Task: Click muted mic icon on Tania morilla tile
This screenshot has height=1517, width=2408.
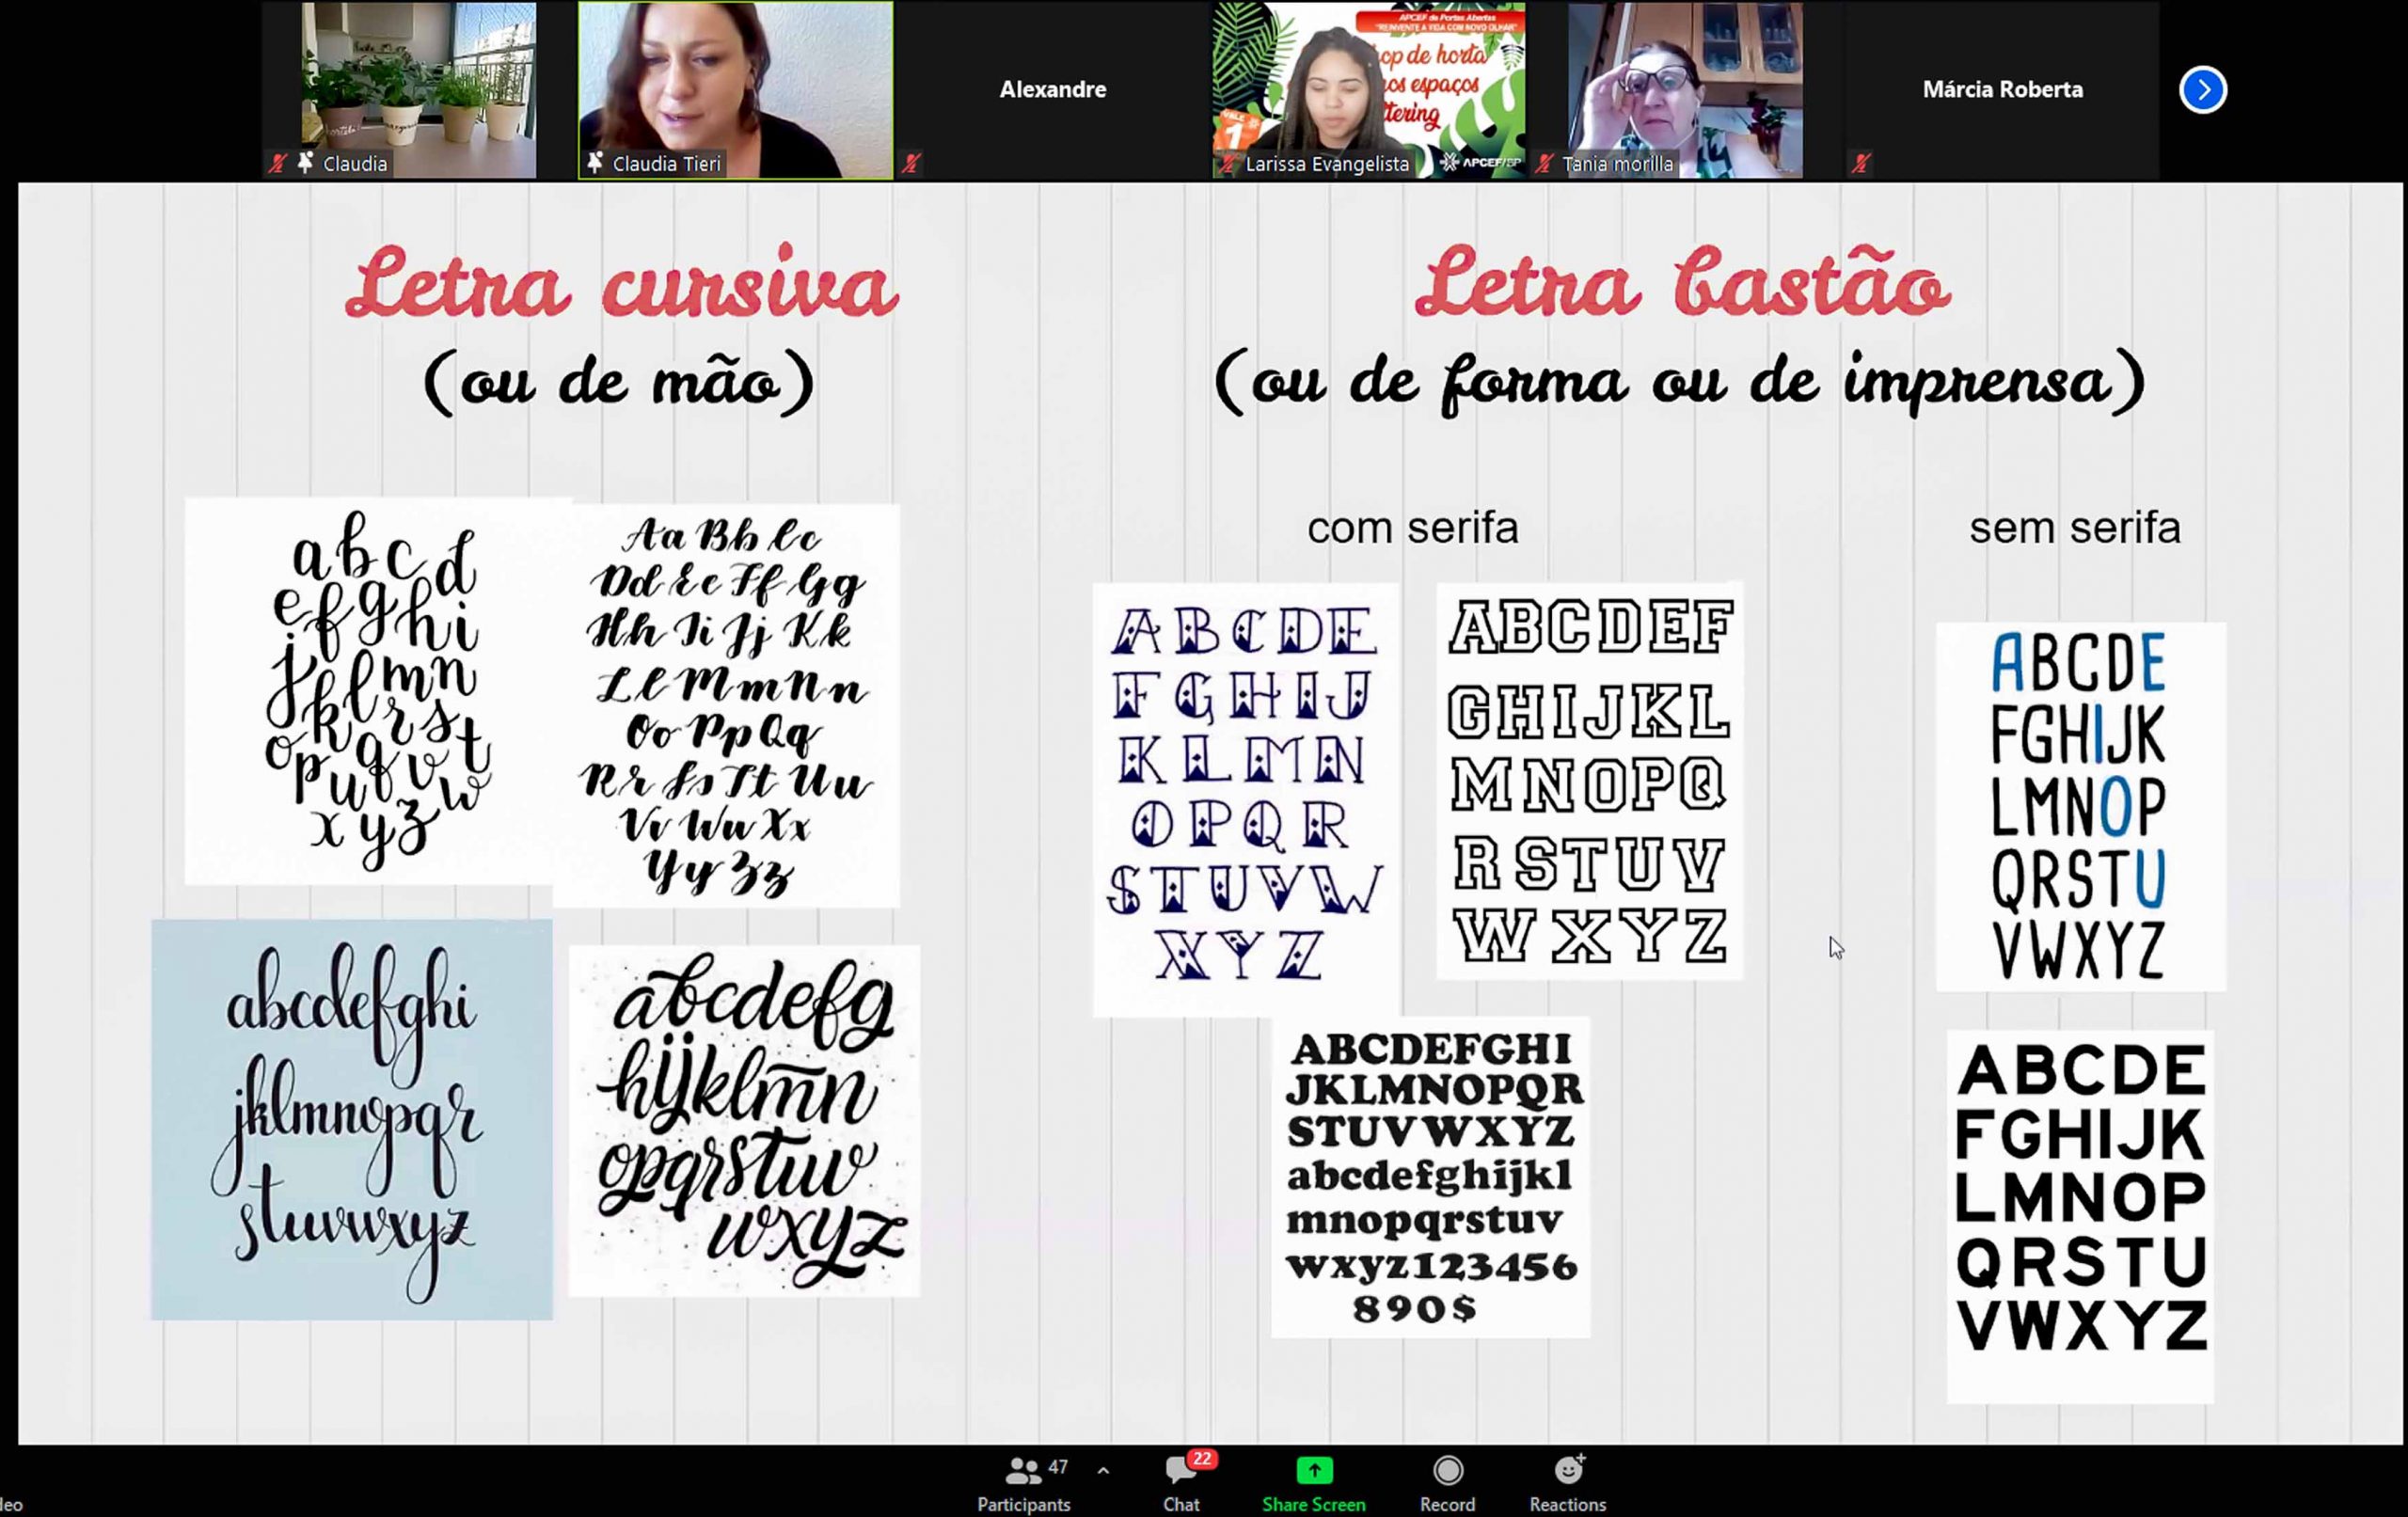Action: pos(1545,163)
